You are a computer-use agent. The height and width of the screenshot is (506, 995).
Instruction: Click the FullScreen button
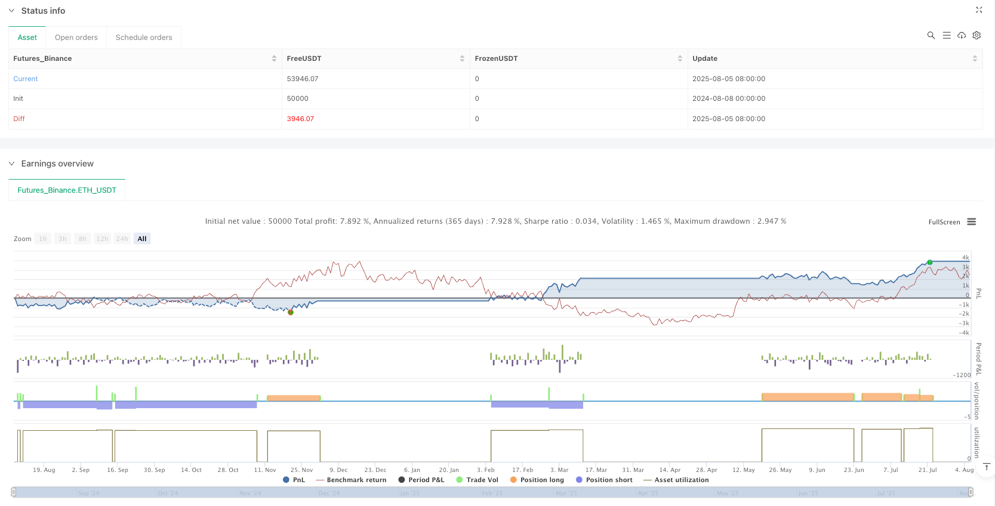[x=944, y=222]
